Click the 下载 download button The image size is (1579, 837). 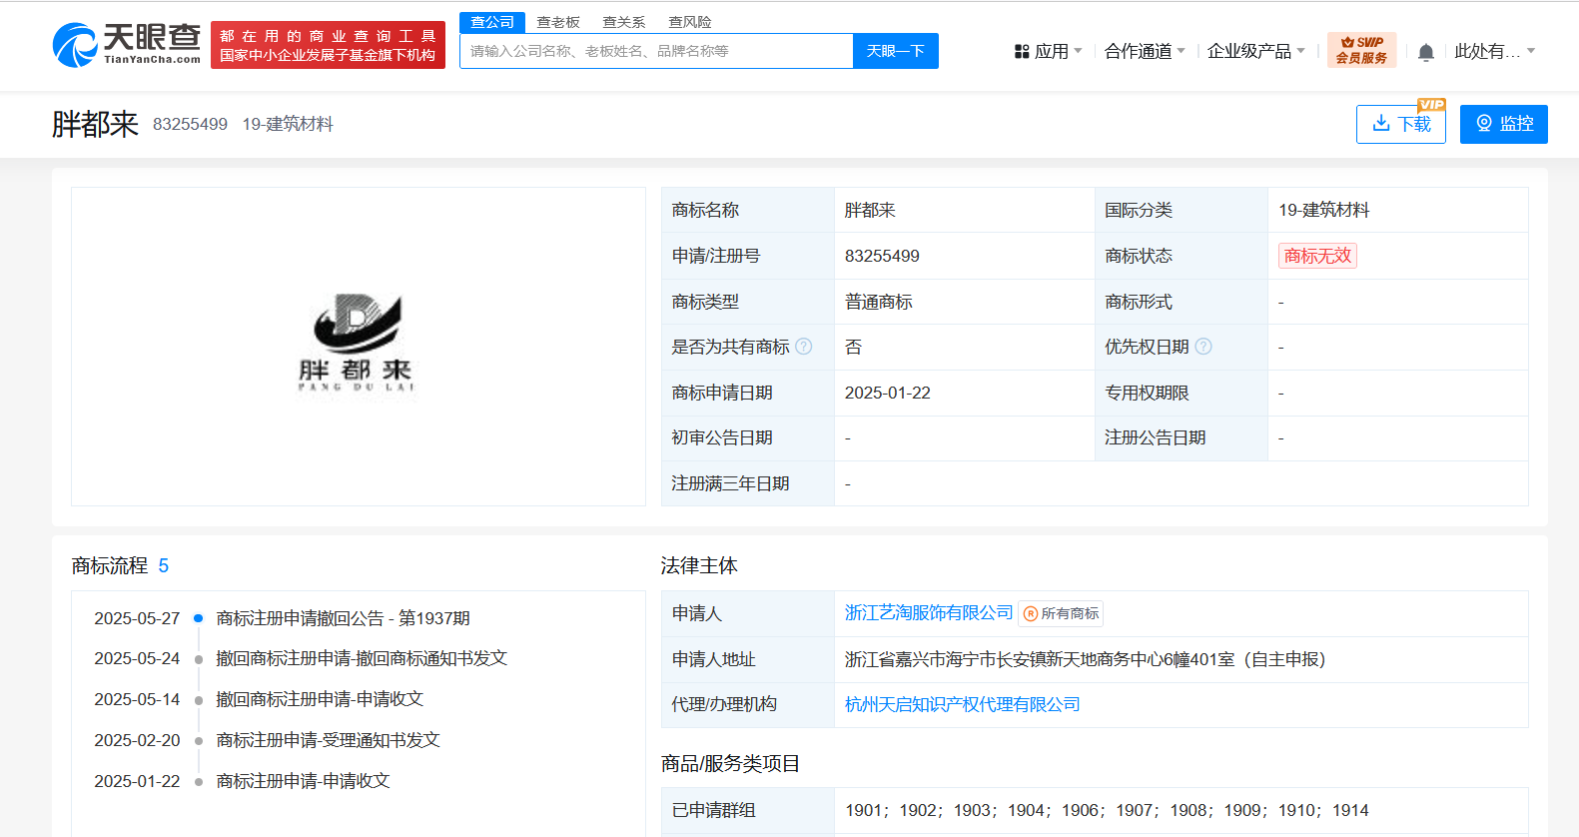tap(1400, 124)
